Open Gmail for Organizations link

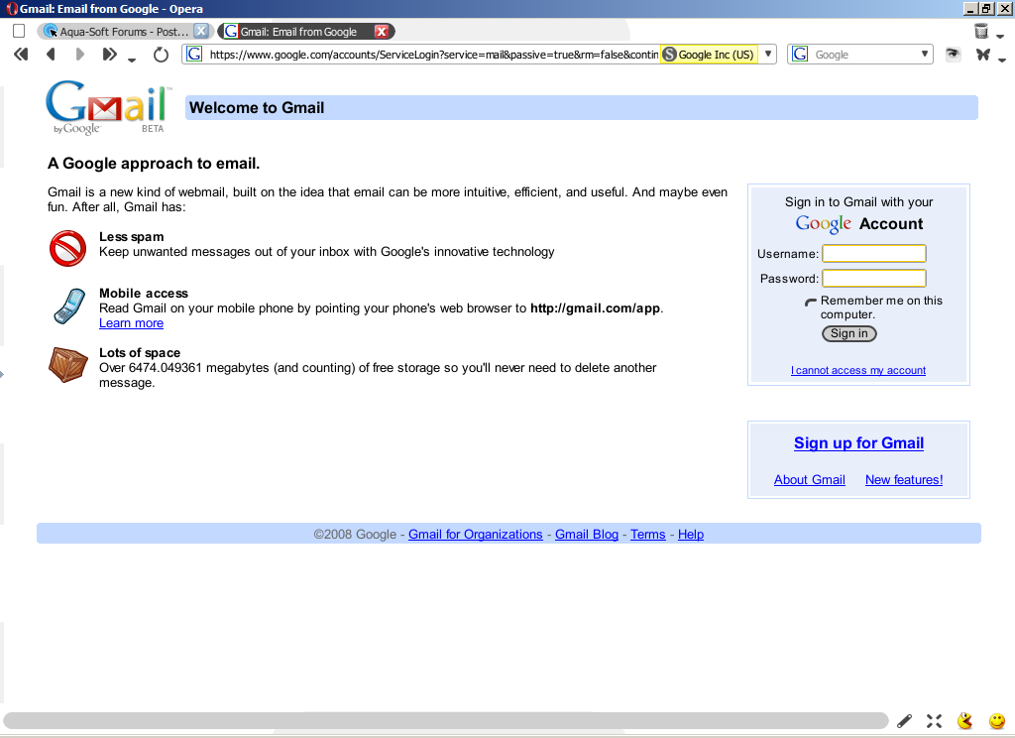tap(475, 534)
